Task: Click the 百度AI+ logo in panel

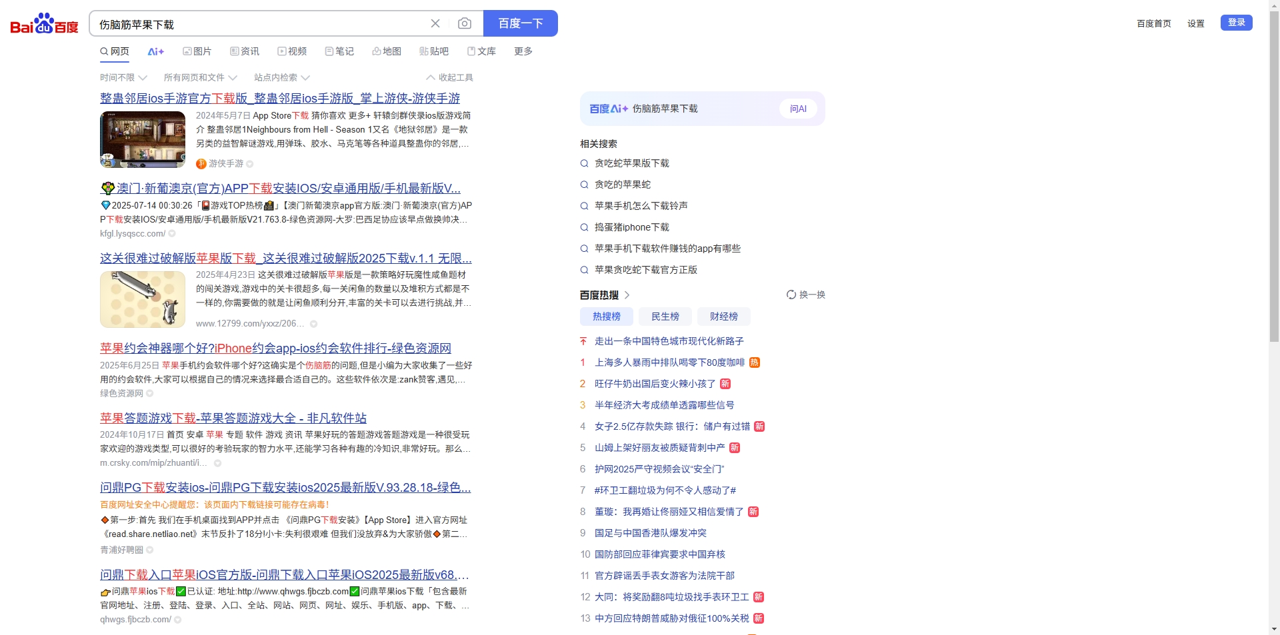Action: click(608, 109)
